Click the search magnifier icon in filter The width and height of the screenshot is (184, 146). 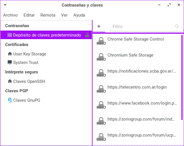click(x=177, y=26)
